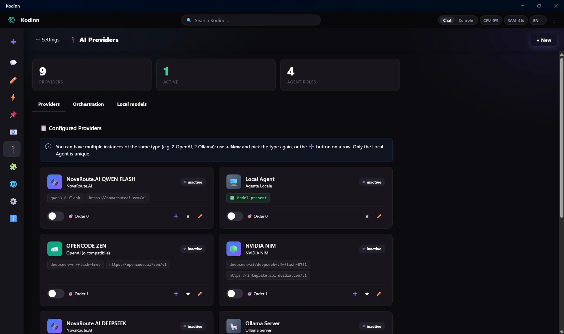Edit NovaRoute.AI QWEN FLASH with pencil icon
The image size is (564, 334).
pos(200,216)
